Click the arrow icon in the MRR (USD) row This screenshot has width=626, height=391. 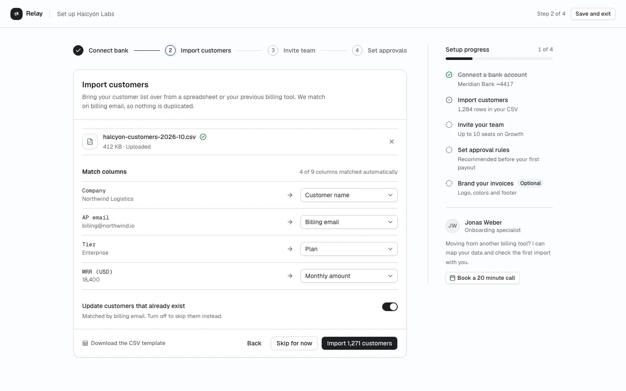(x=290, y=276)
